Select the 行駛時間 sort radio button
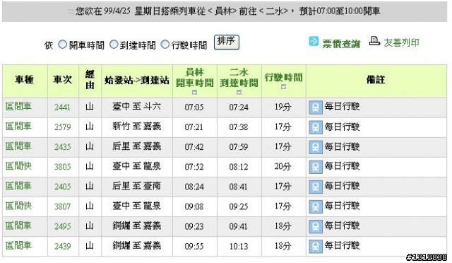452x263 pixels. click(165, 45)
